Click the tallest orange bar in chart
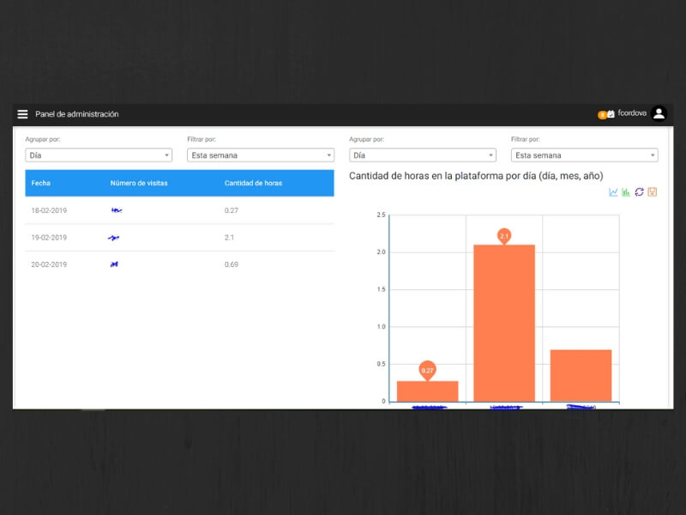The height and width of the screenshot is (515, 686). 504,322
